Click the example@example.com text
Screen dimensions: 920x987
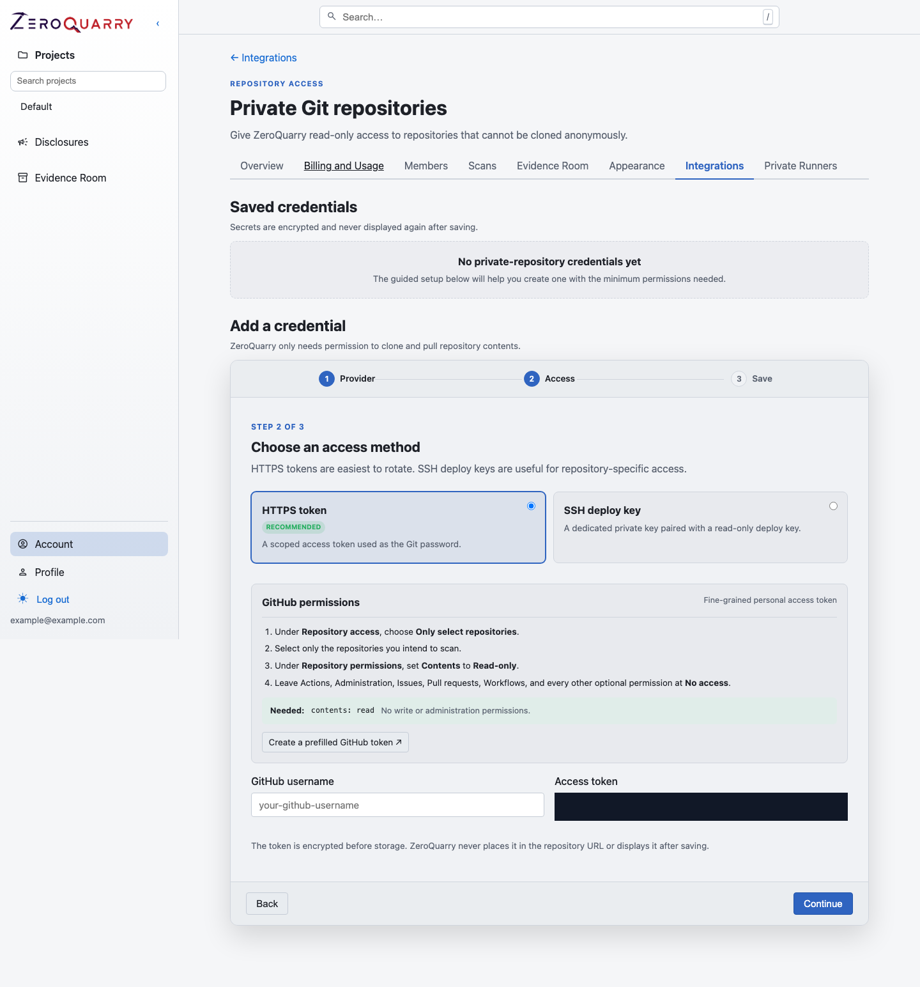click(x=57, y=620)
